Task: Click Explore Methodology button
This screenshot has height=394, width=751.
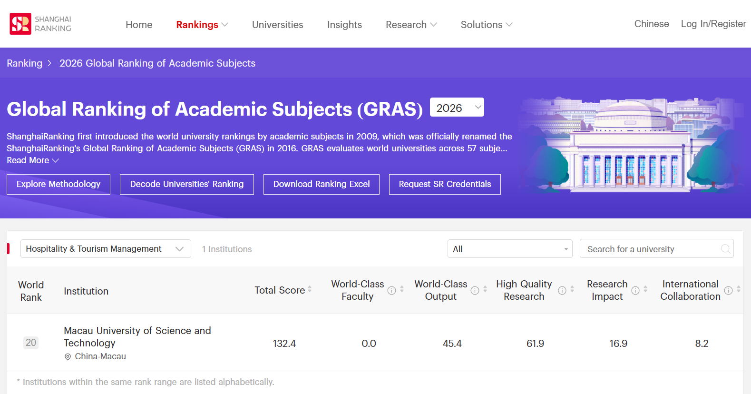Action: point(59,184)
